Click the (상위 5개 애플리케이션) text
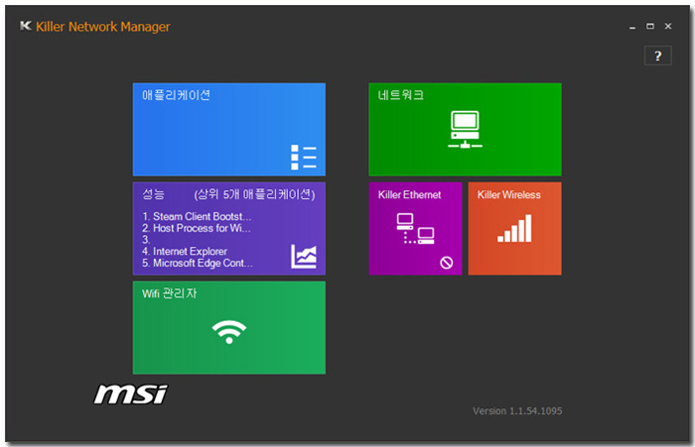The height and width of the screenshot is (447, 695). pyautogui.click(x=255, y=194)
